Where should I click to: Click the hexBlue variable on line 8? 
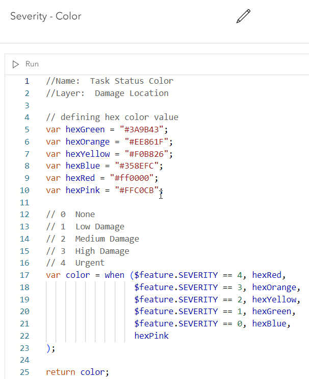(83, 166)
